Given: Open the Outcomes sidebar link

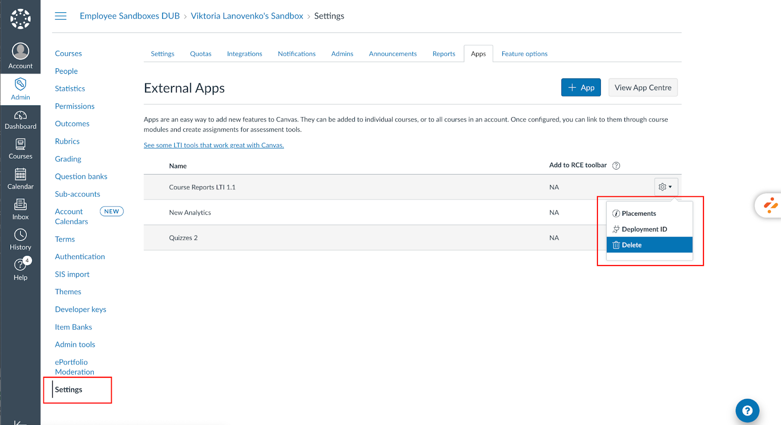Looking at the screenshot, I should [x=72, y=124].
